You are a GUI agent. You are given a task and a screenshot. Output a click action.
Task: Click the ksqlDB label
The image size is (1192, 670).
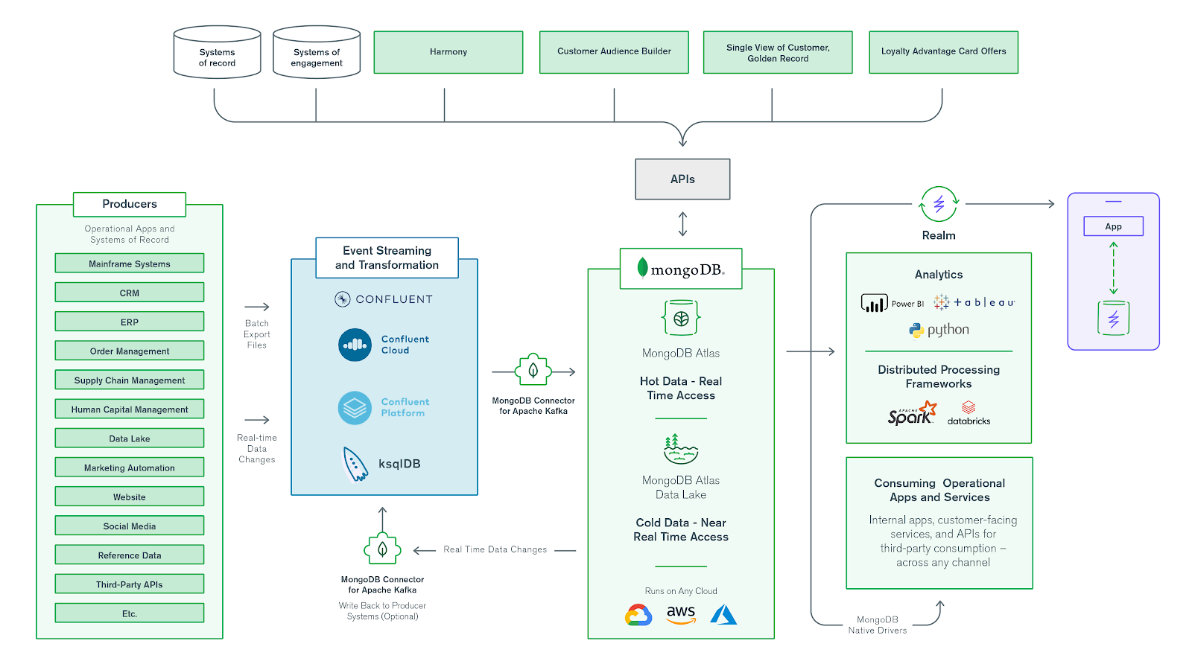point(399,464)
